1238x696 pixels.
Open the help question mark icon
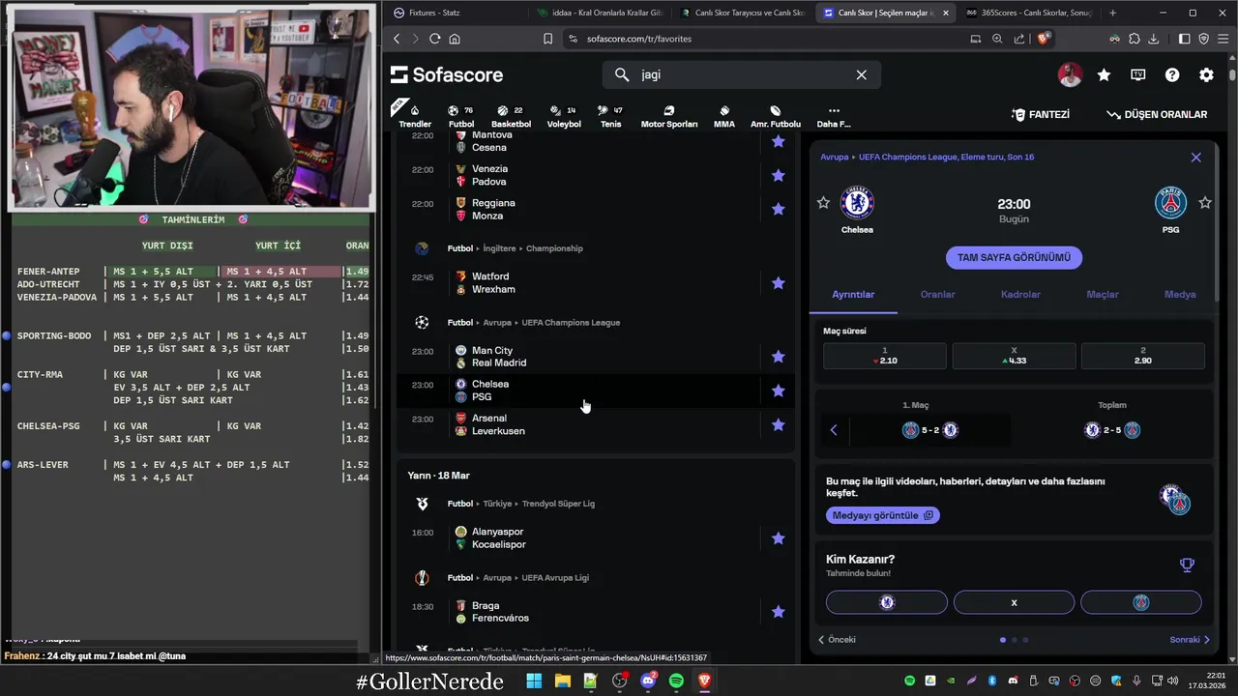click(1172, 74)
